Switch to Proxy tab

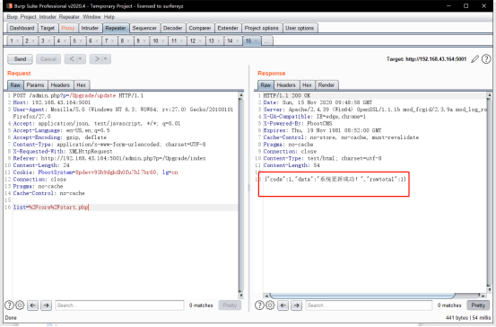coord(68,28)
